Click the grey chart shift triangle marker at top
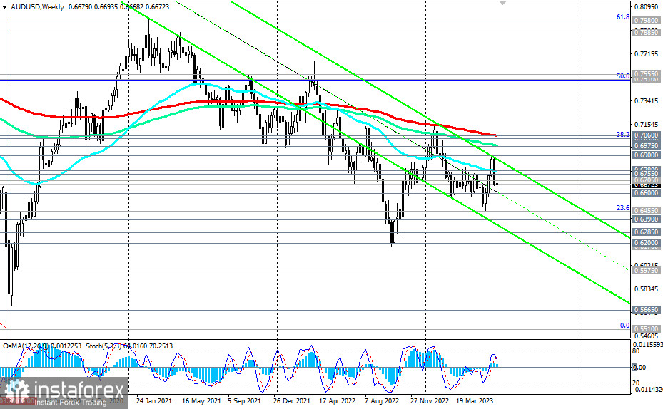Viewport: 663px width, 409px height. click(502, 2)
